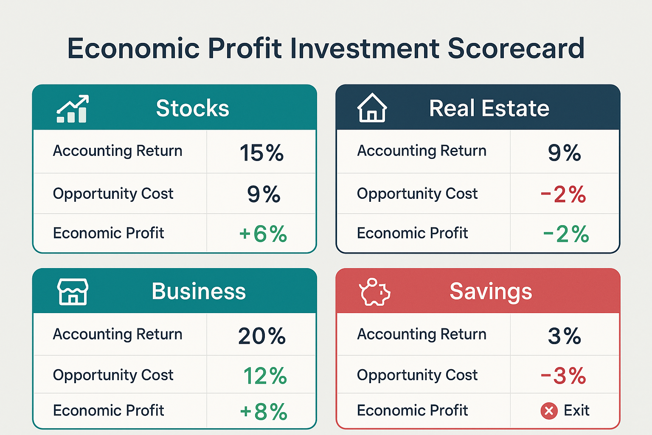The image size is (652, 435).
Task: Click the 15% Accounting Return value
Action: [261, 153]
